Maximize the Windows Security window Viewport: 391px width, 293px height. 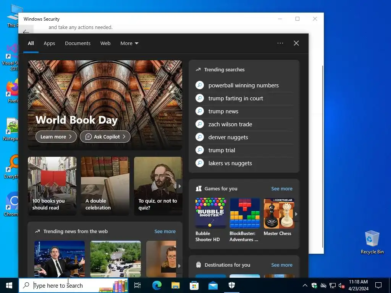pyautogui.click(x=297, y=19)
